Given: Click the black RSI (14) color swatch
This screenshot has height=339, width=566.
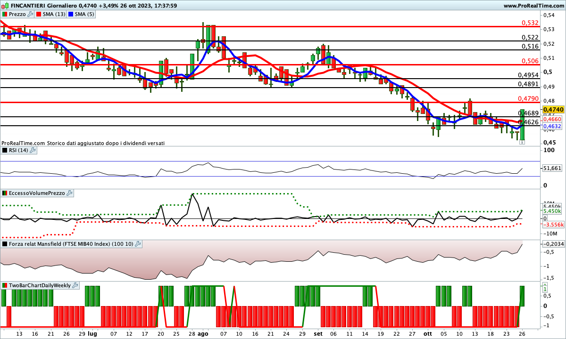Looking at the screenshot, I should 5,150.
